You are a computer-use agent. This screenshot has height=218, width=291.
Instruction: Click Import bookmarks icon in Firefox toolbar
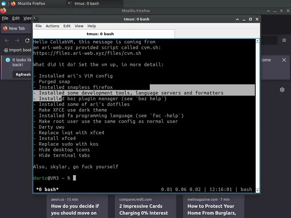pyautogui.click(x=6, y=50)
